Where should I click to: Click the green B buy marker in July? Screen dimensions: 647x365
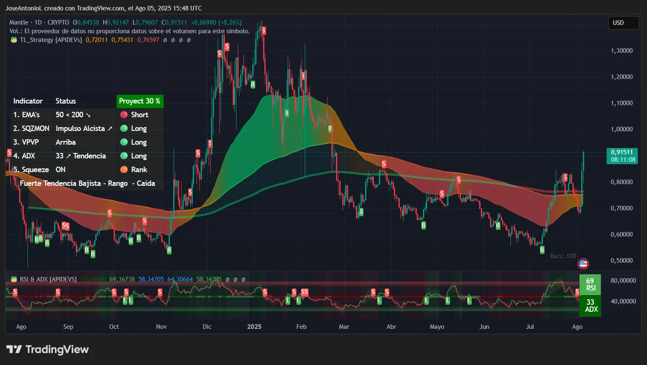click(542, 249)
